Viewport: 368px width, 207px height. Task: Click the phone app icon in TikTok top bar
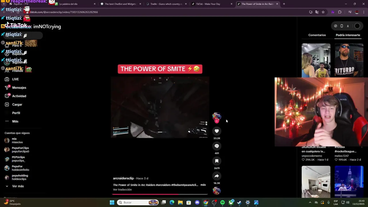tap(342, 26)
